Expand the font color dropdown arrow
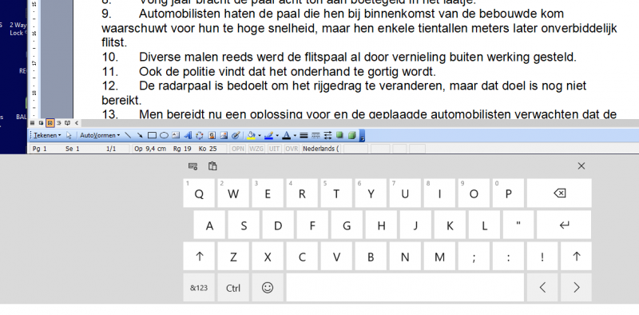The image size is (639, 315). 295,135
